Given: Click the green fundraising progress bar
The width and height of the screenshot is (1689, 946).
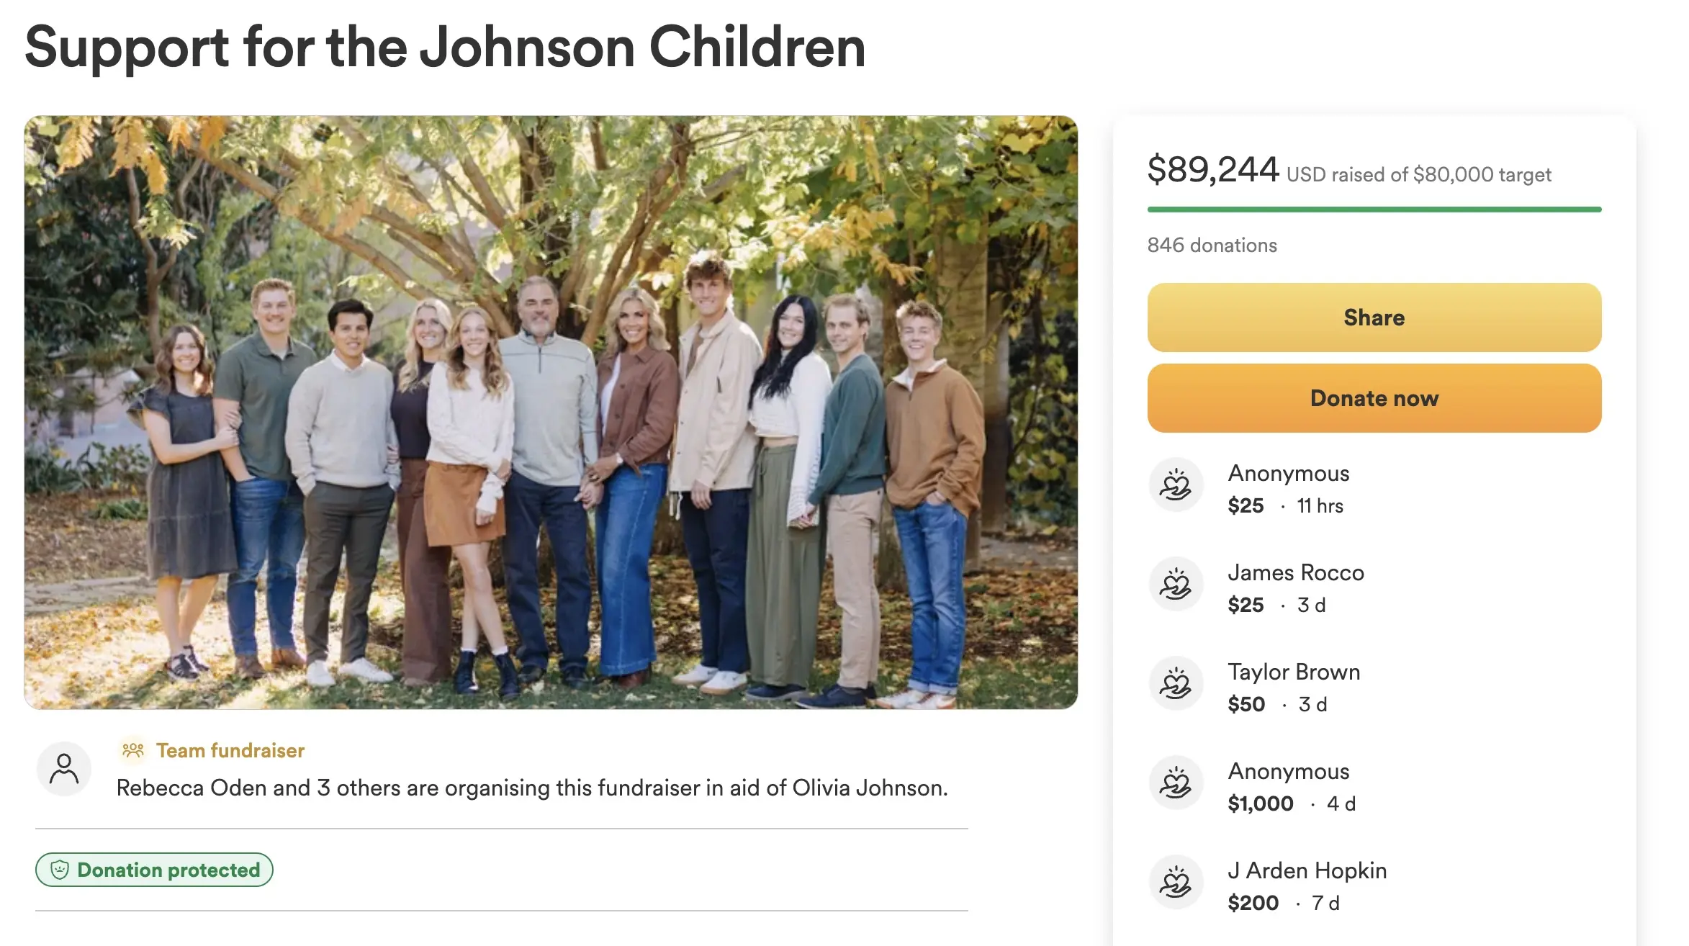Looking at the screenshot, I should [1374, 210].
